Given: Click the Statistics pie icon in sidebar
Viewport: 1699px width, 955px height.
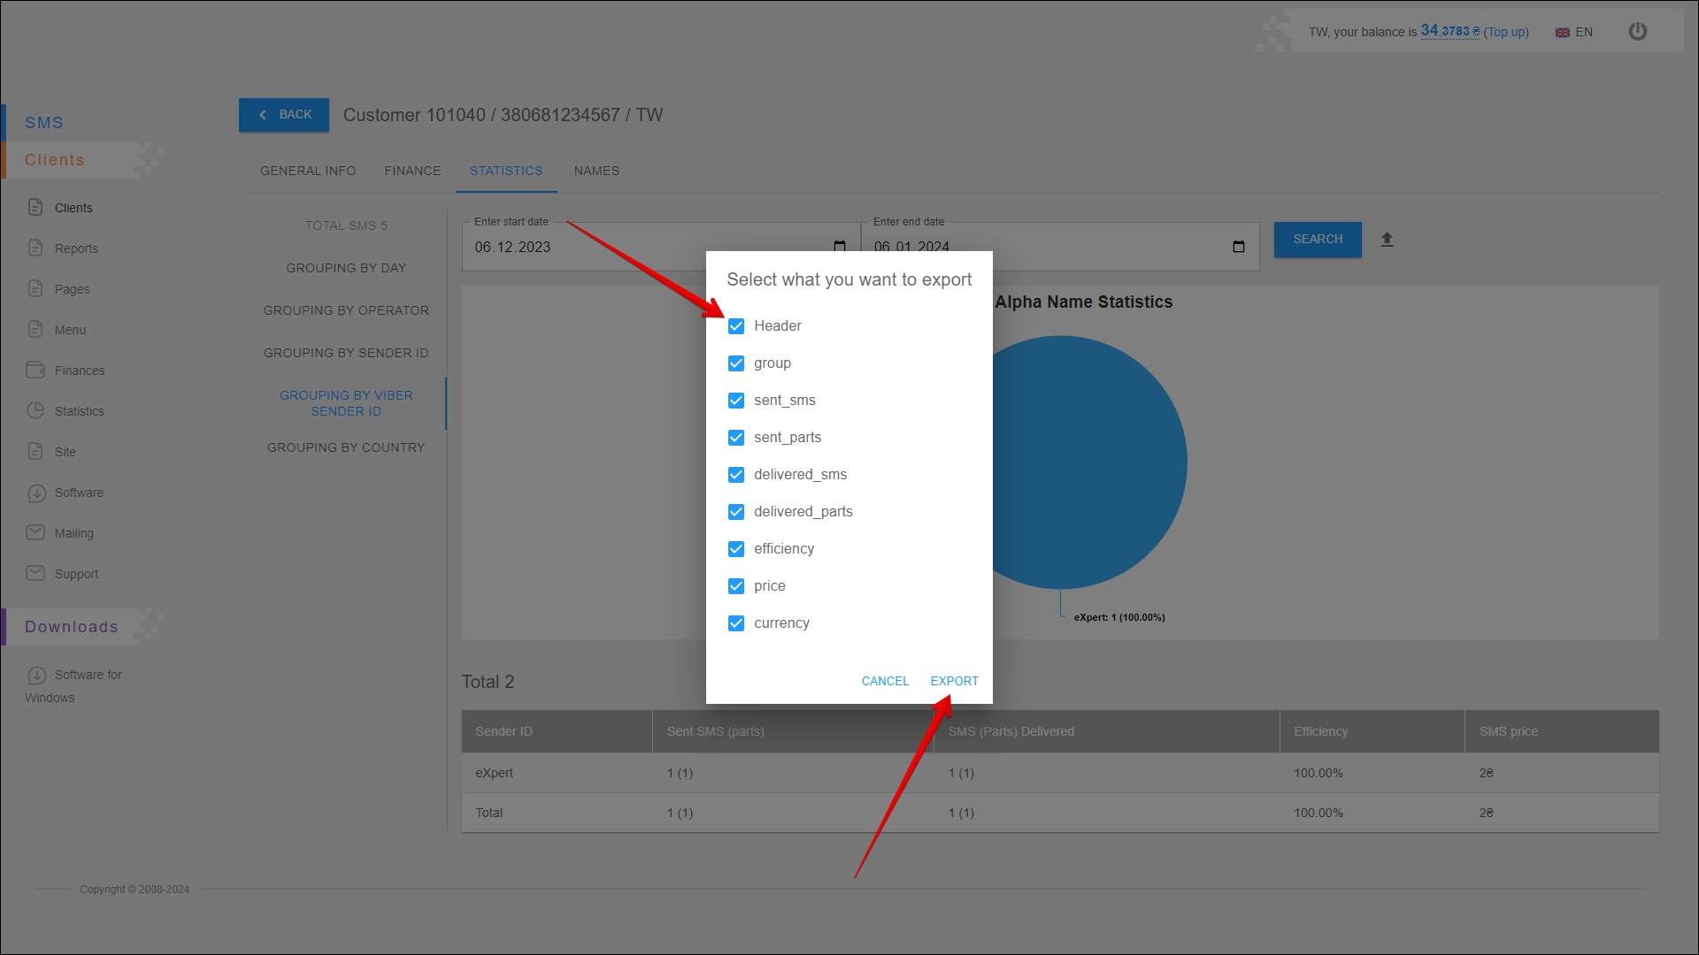Looking at the screenshot, I should click(35, 410).
